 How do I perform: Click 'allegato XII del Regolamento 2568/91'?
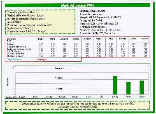[100, 17]
